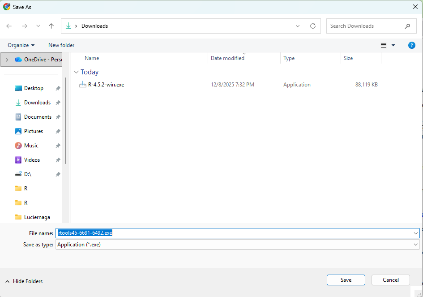
Task: Open the Organize menu
Action: (x=21, y=45)
